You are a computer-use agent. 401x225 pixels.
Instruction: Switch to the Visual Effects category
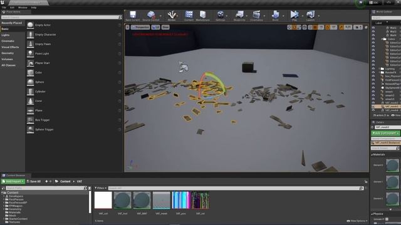click(10, 47)
